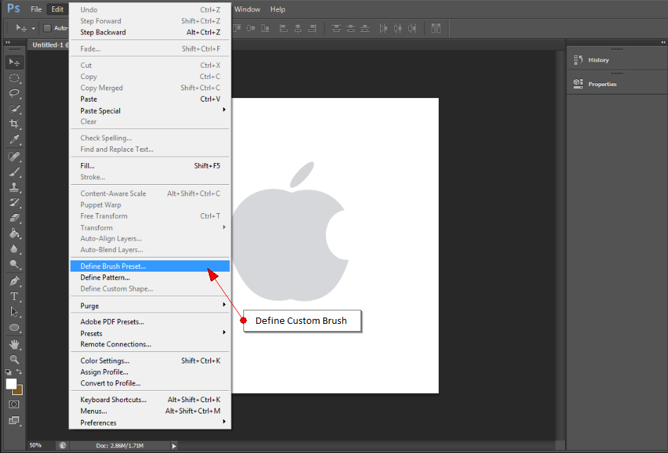This screenshot has width=668, height=453.
Task: Open the Paste Special submenu
Action: coord(150,110)
